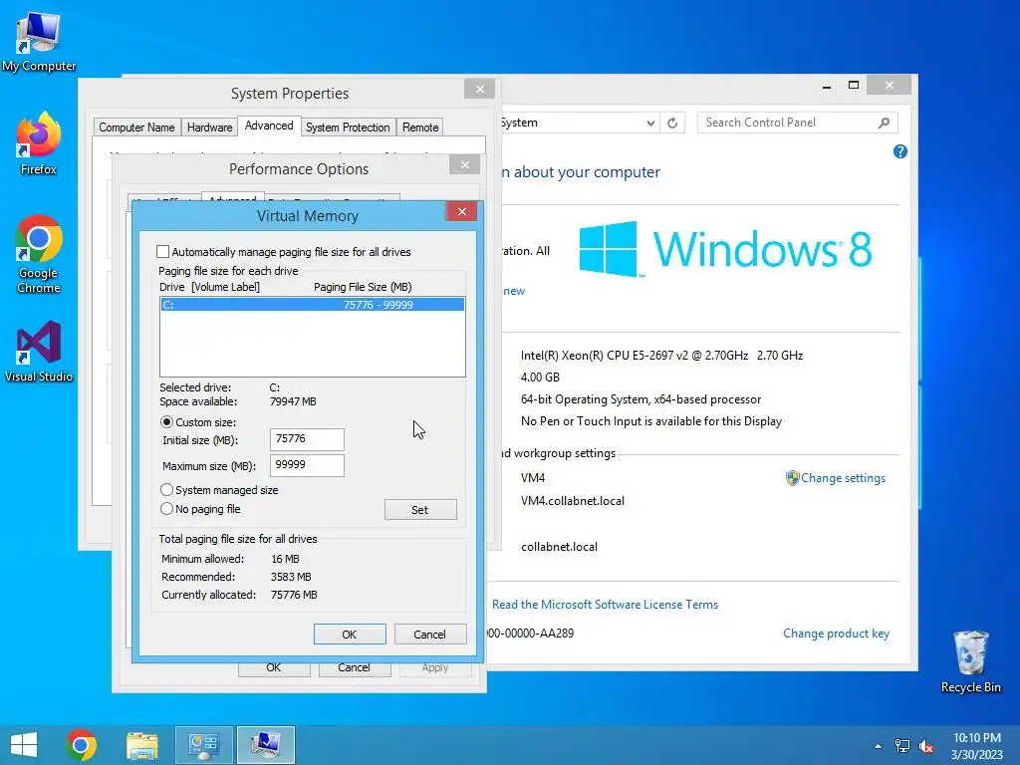The height and width of the screenshot is (765, 1020).
Task: Click Cancel in Performance Options
Action: point(354,668)
